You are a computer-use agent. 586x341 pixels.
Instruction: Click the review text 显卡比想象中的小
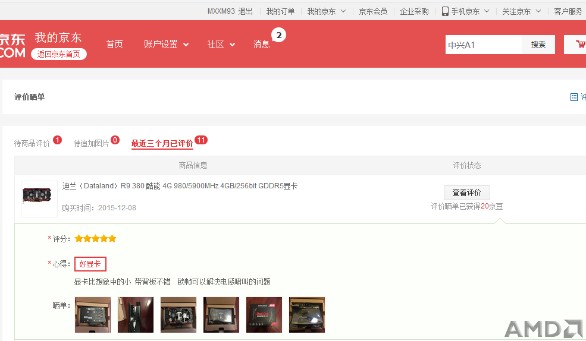click(102, 282)
